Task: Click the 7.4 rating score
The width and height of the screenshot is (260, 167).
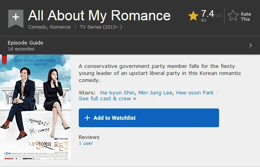Action: coord(207,14)
